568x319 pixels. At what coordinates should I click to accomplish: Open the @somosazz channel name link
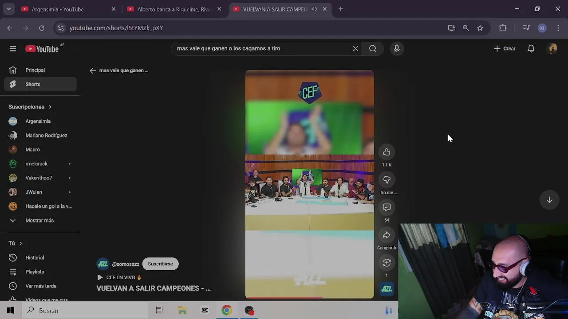point(126,264)
